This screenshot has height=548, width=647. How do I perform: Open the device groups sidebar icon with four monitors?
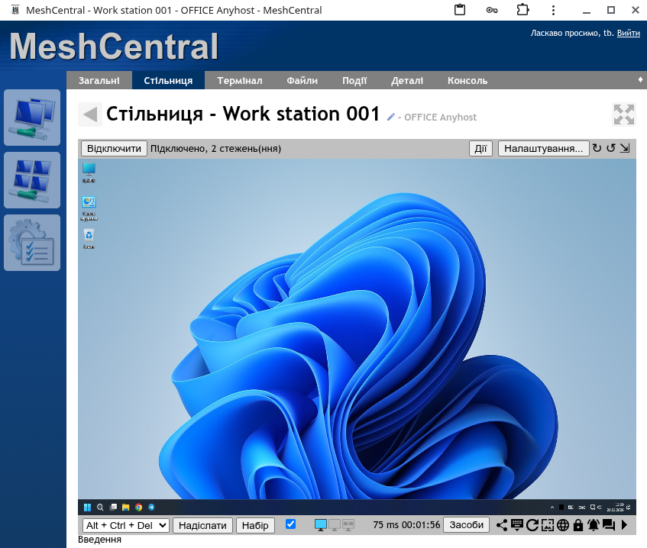pyautogui.click(x=32, y=180)
